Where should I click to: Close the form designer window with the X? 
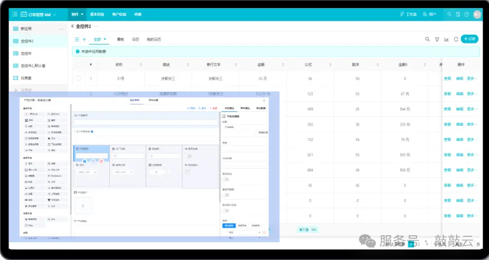click(x=264, y=101)
